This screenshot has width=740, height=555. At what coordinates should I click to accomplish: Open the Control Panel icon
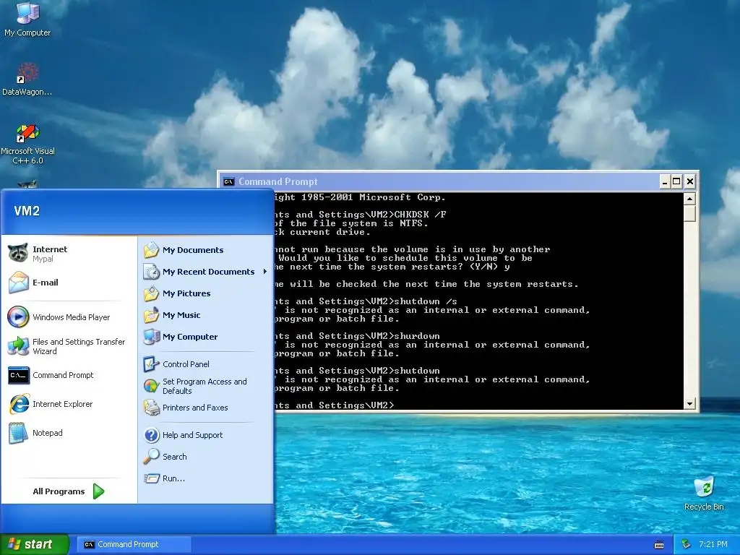[151, 364]
